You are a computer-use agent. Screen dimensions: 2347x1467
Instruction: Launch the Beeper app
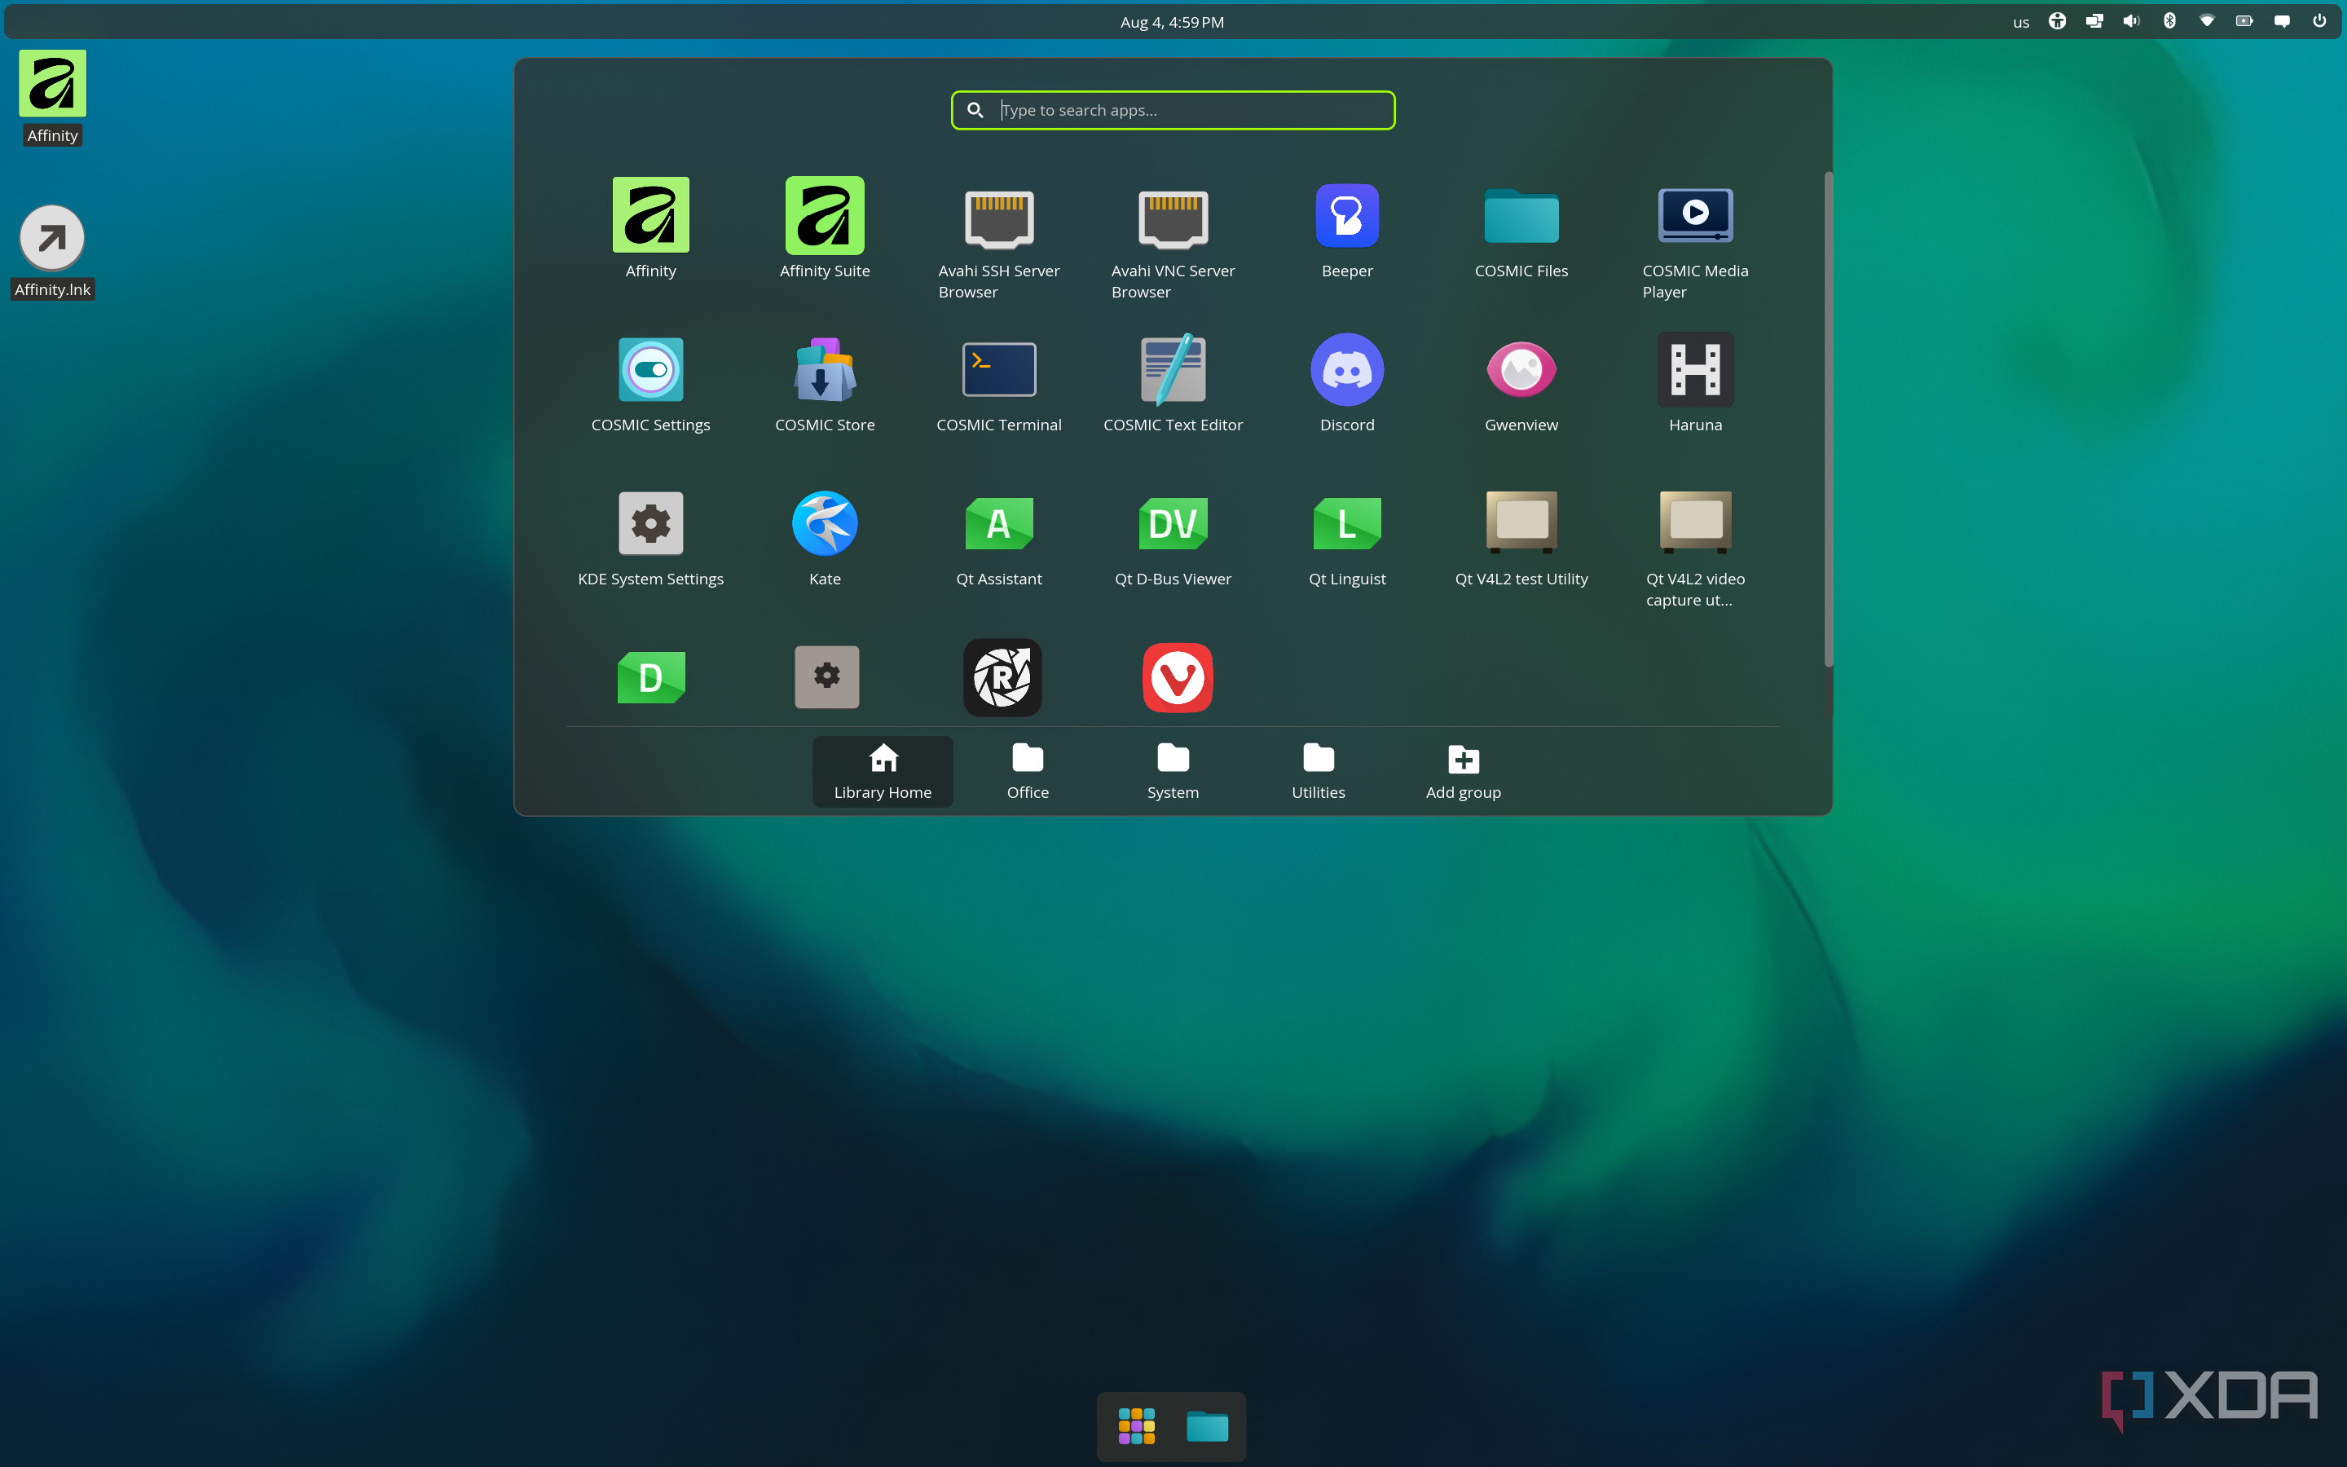pos(1347,229)
